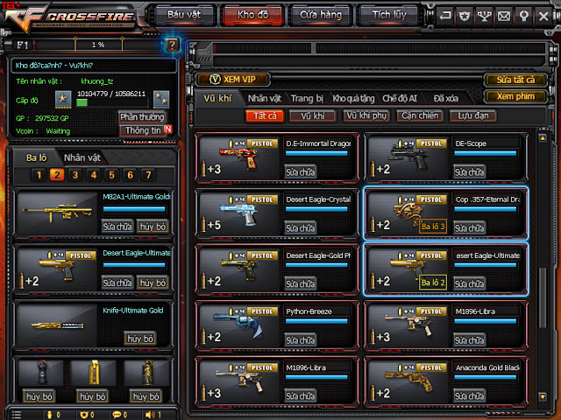Click the inventory scrollbar up arrow

point(543,138)
